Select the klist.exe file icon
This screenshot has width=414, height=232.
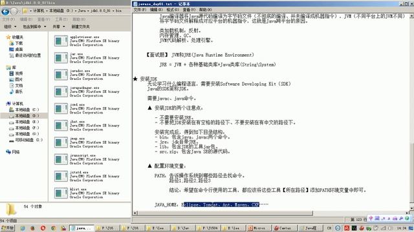pyautogui.click(x=61, y=193)
